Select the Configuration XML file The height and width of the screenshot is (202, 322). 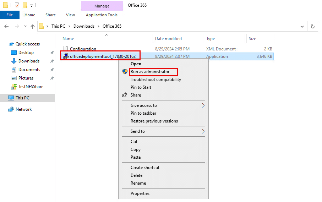click(83, 49)
